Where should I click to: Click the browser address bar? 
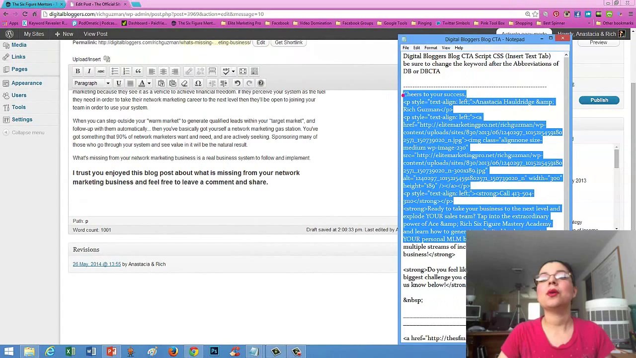283,14
